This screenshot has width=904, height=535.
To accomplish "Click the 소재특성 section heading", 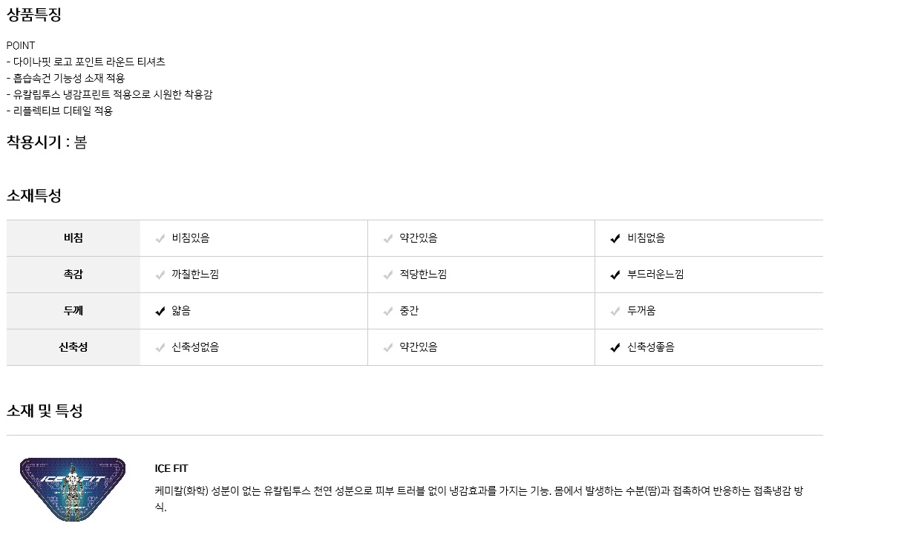I will click(34, 196).
